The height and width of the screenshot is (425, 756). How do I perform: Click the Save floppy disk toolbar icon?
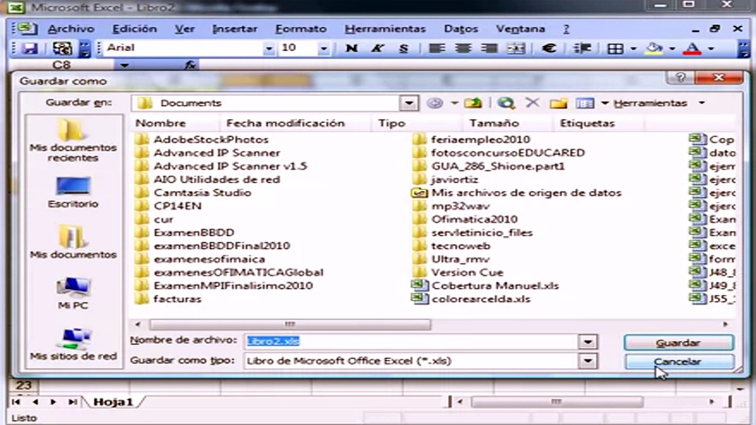coord(30,48)
